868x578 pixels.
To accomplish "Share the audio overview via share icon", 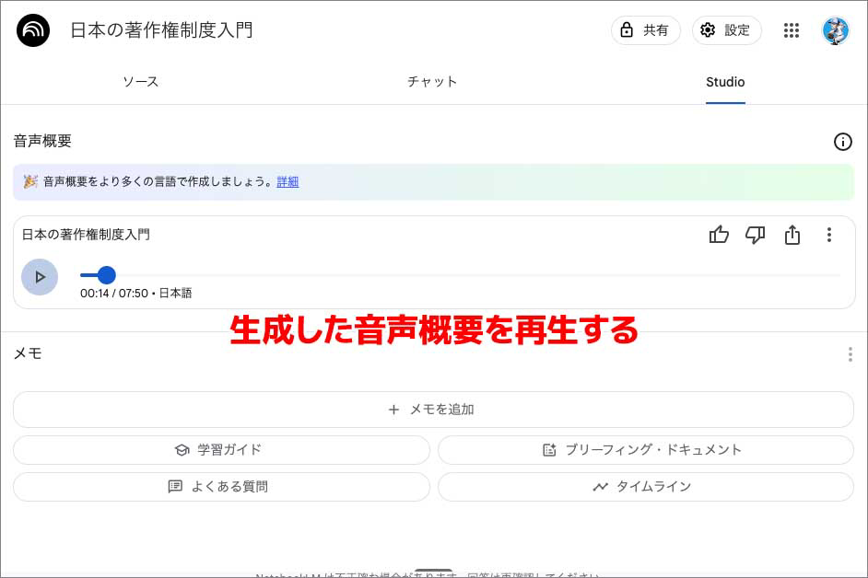I will click(792, 235).
